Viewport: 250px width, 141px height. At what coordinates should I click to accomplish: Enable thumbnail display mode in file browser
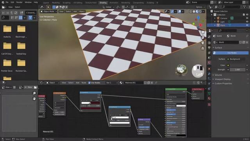coord(21,18)
